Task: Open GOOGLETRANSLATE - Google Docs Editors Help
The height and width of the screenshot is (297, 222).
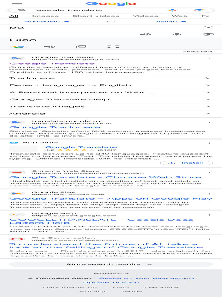Action: [x=101, y=221]
